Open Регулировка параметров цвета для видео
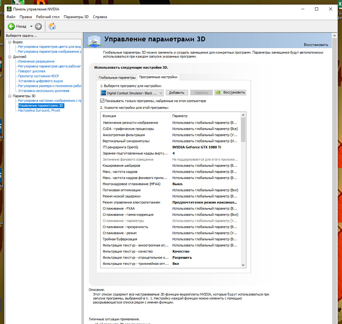The image size is (342, 324). coord(50,47)
